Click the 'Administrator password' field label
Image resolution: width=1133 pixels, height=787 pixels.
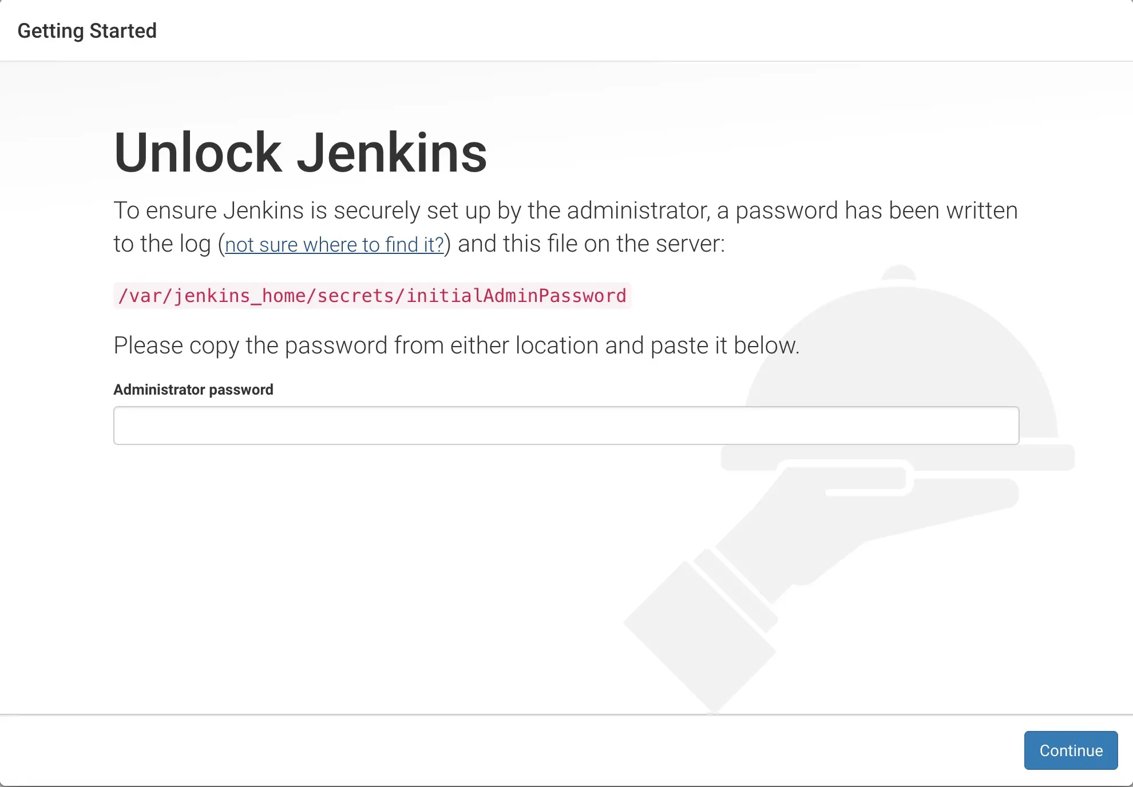pyautogui.click(x=193, y=389)
